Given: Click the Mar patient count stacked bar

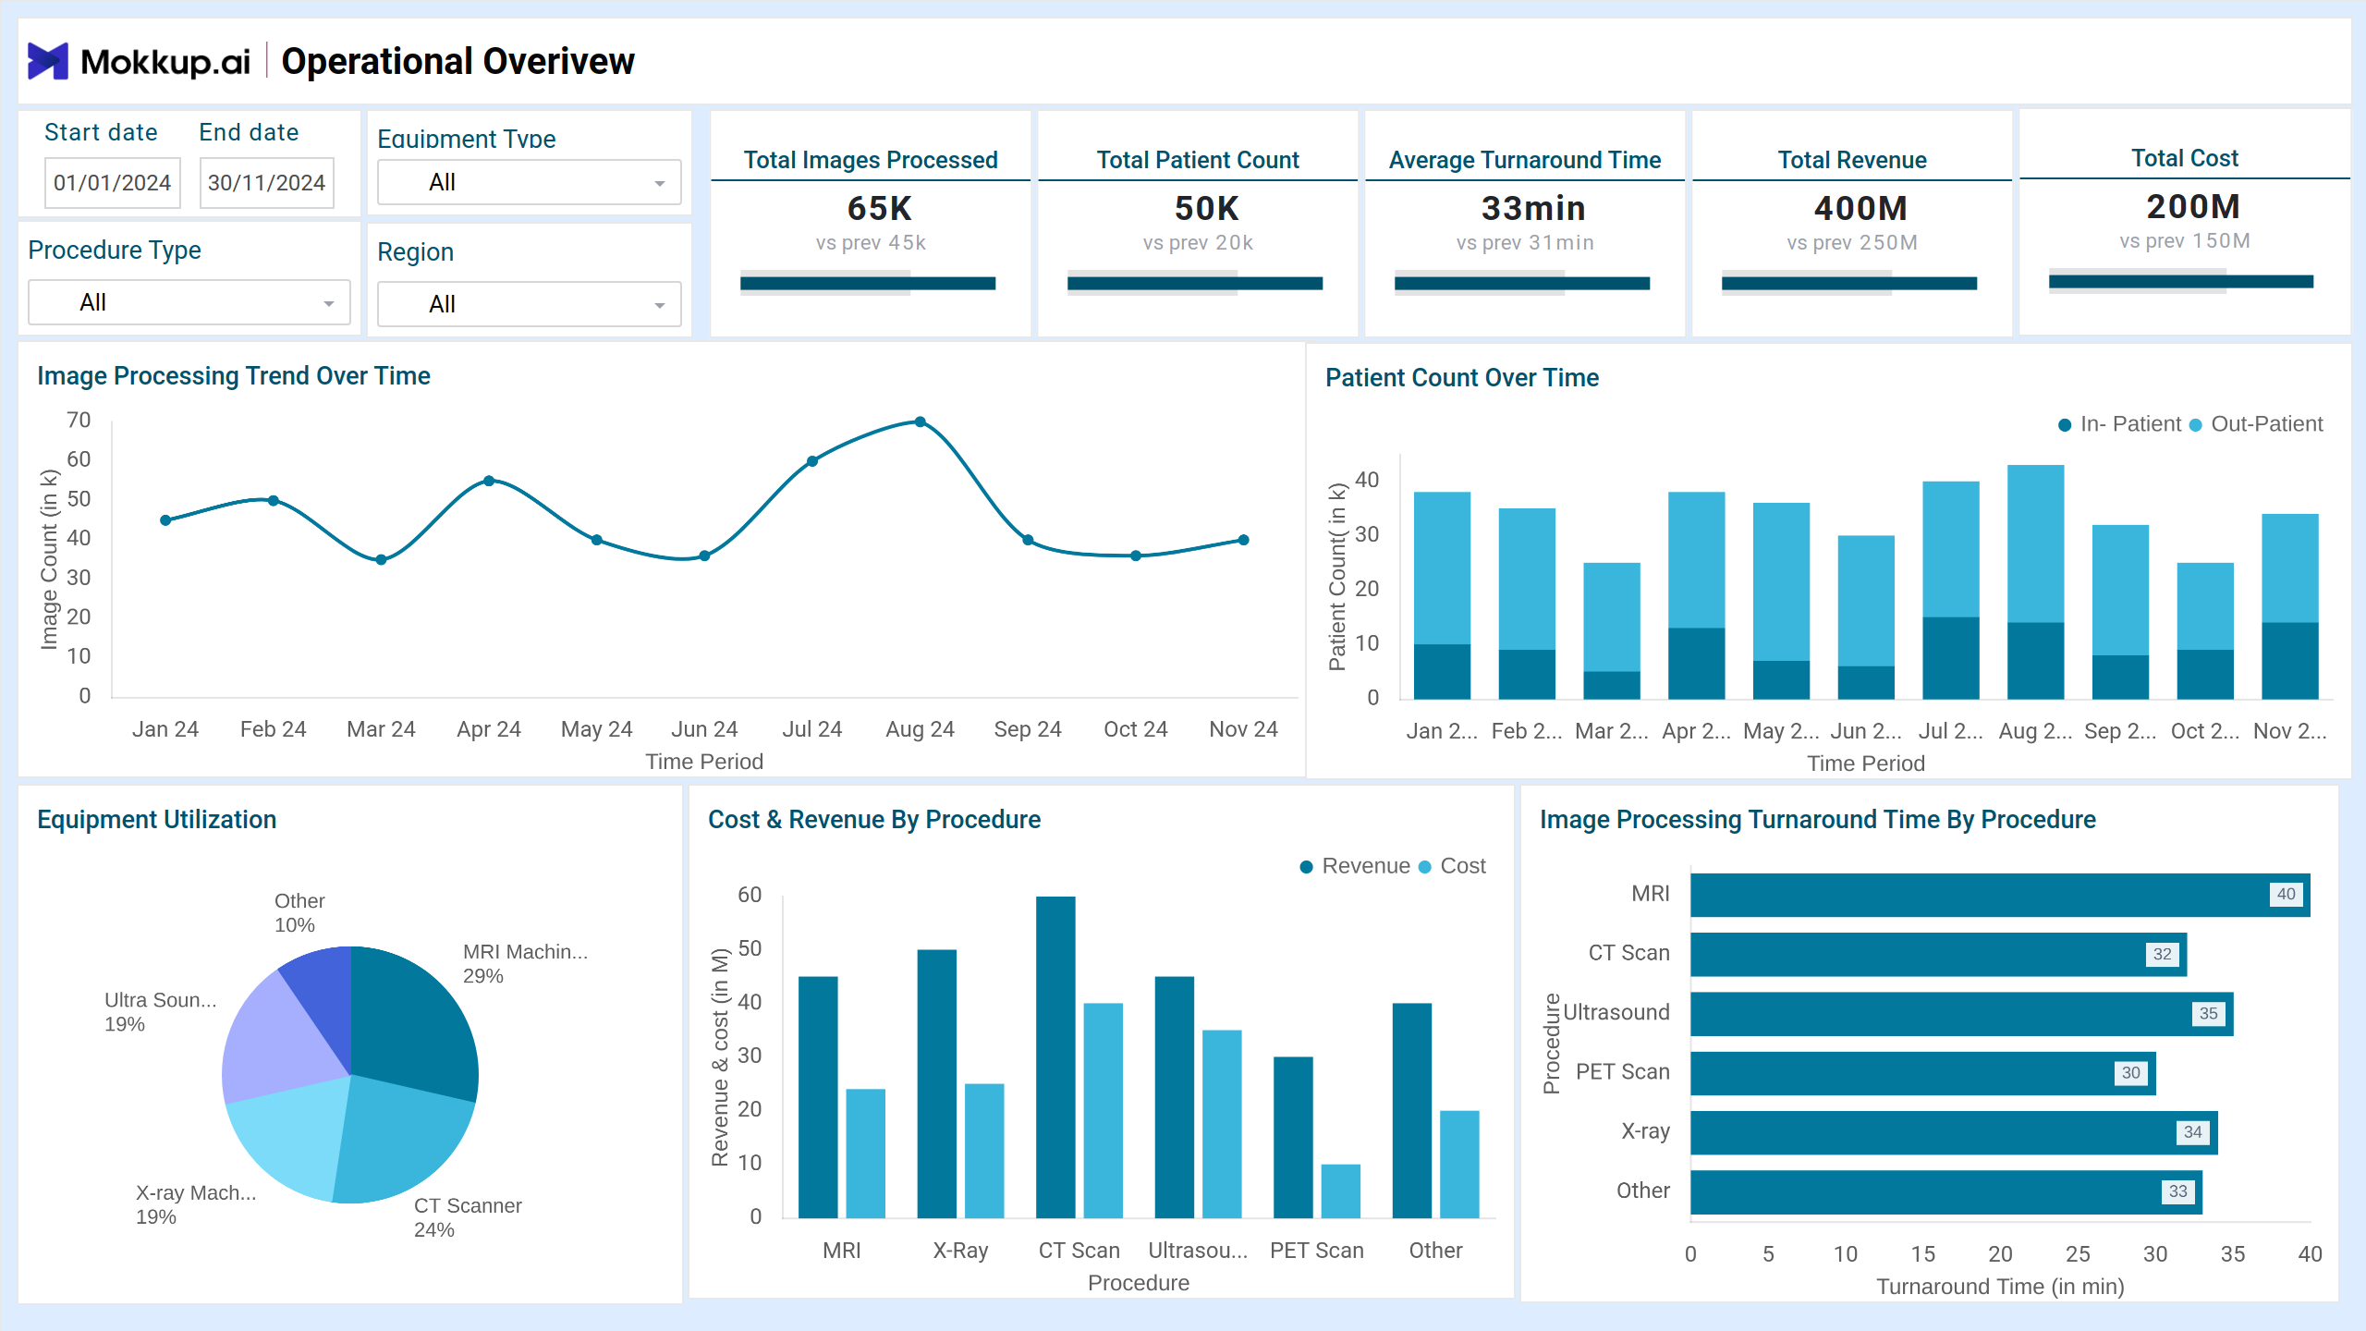Looking at the screenshot, I should pyautogui.click(x=1612, y=630).
